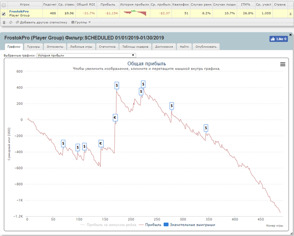Click the topmost $ win marker near game 224
Viewport: 294px width, 236px height.
pos(143,84)
